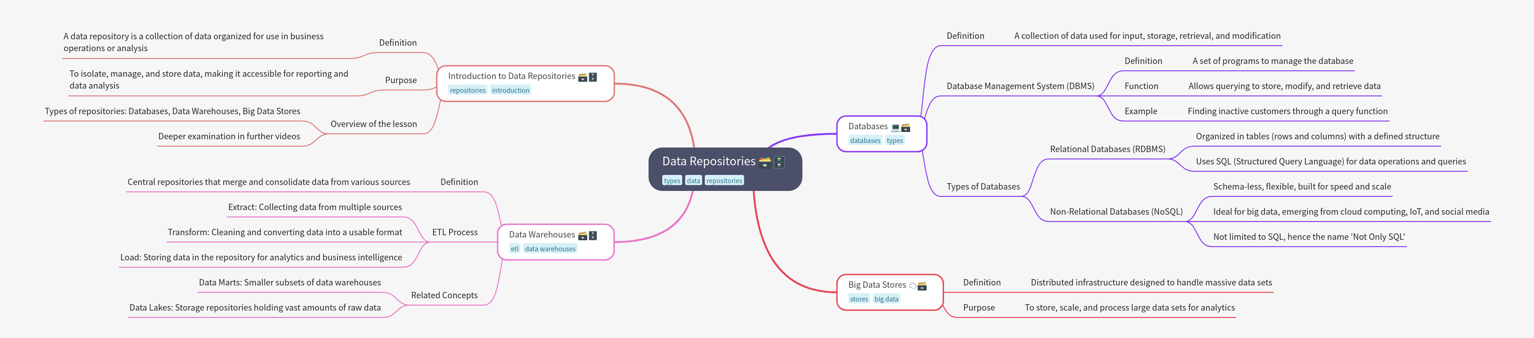Image resolution: width=1534 pixels, height=338 pixels.
Task: Select 'Database Management System (DBMS)' branch
Action: 1020,86
